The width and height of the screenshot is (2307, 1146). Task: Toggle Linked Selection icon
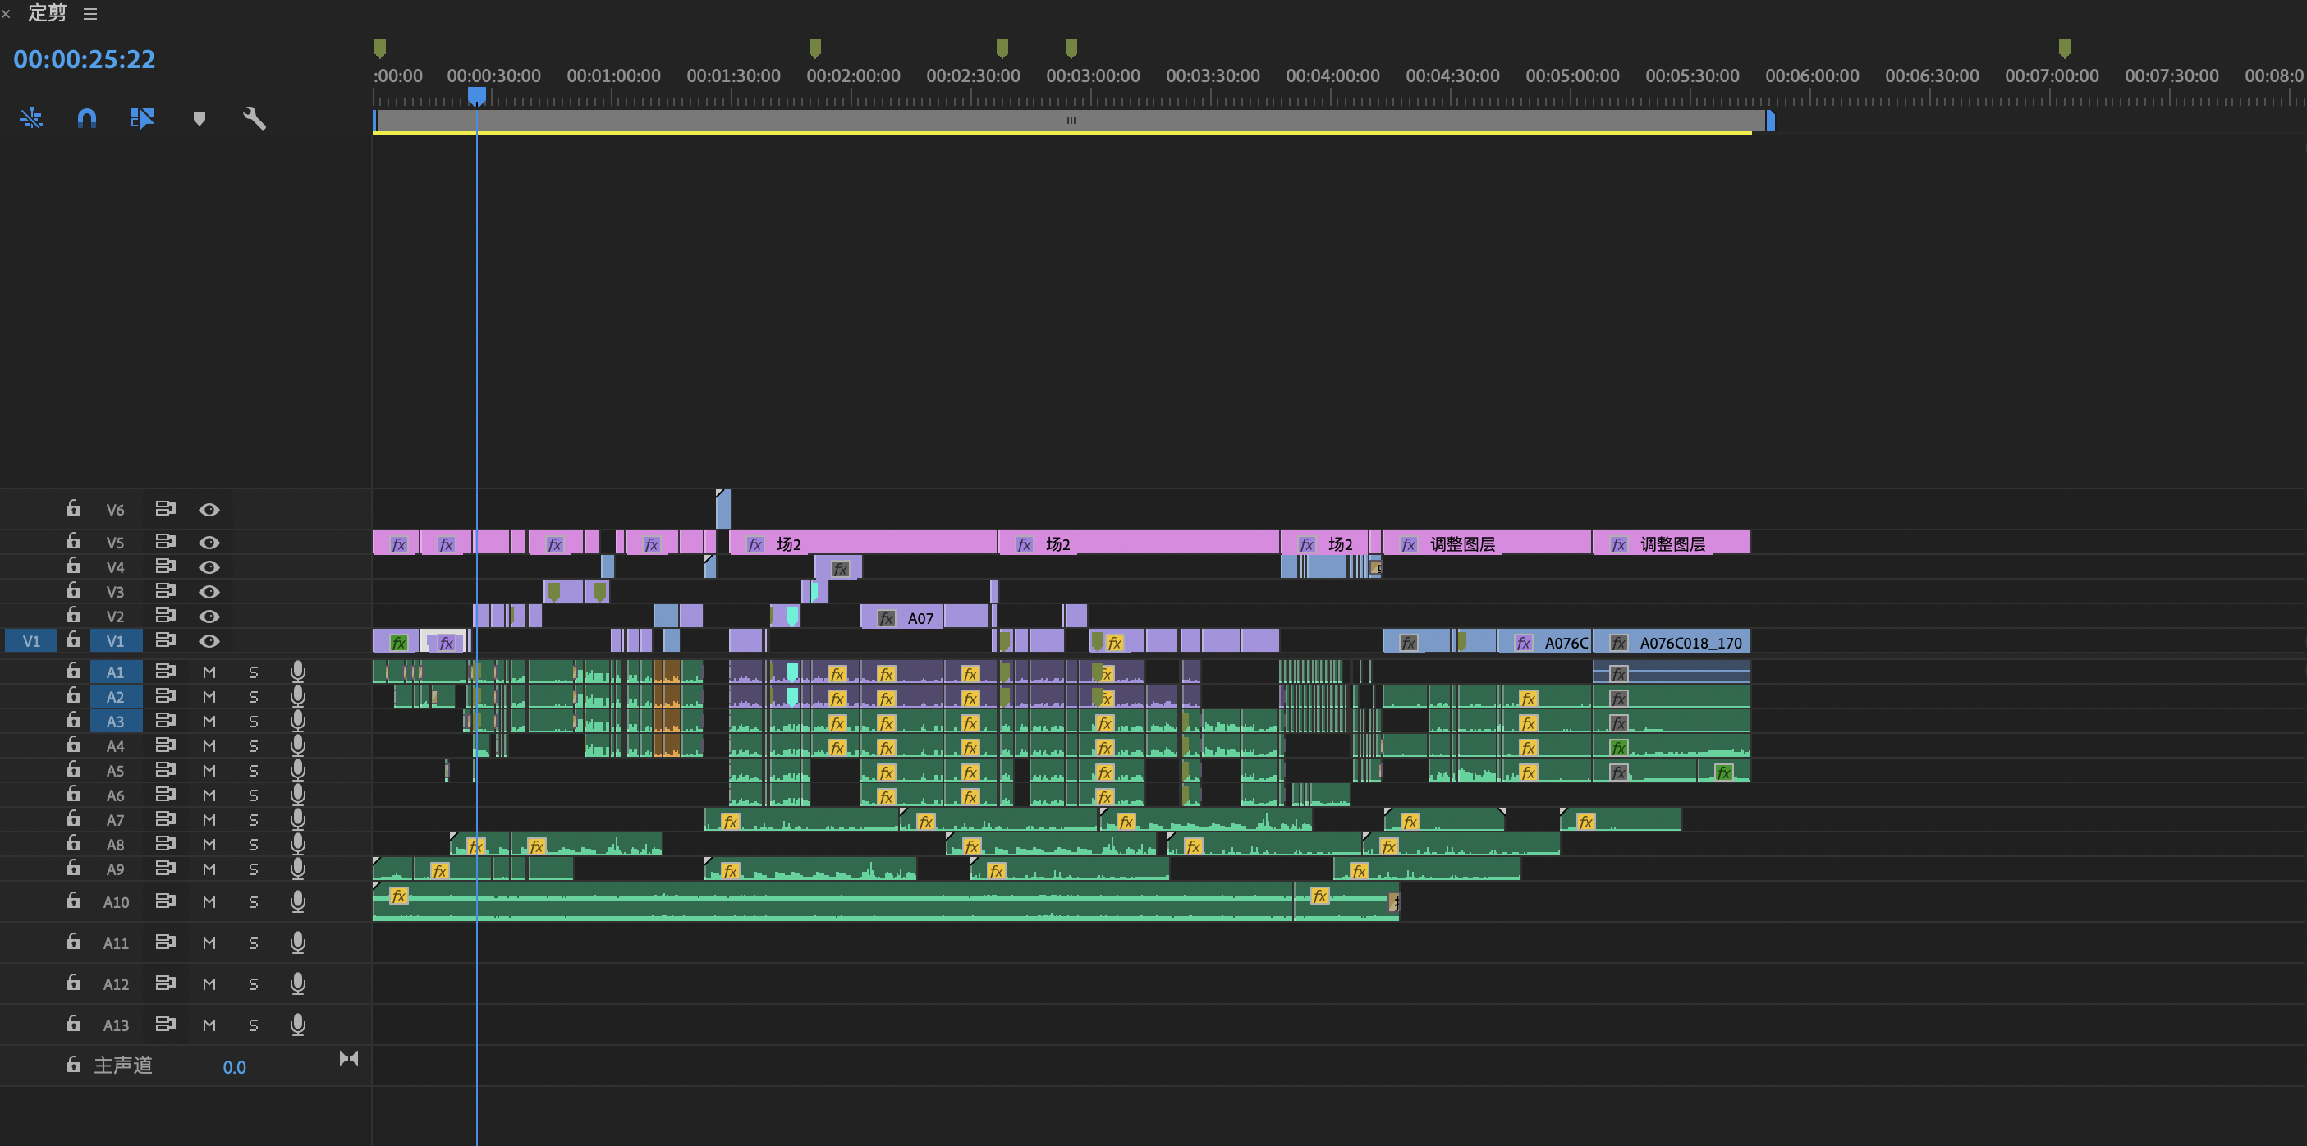click(142, 118)
